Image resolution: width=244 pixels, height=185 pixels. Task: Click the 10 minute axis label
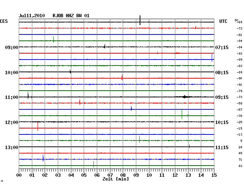tap(149, 175)
